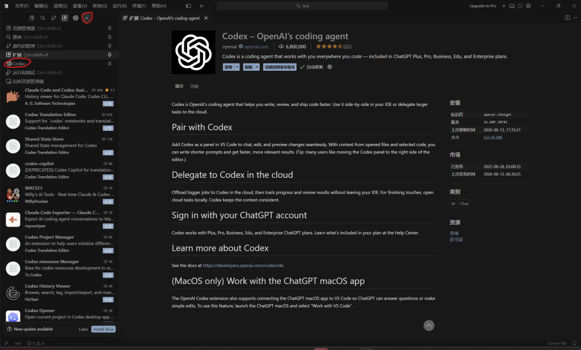Open the extension manage gear icon
The height and width of the screenshot is (350, 581).
pyautogui.click(x=330, y=67)
